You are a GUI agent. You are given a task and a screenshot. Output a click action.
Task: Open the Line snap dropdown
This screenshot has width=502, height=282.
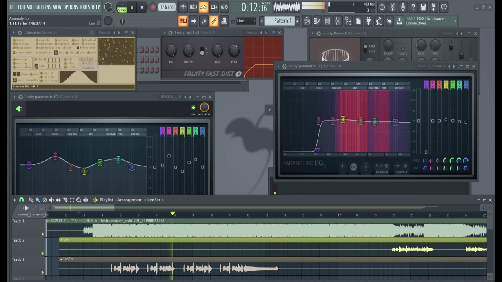coord(246,21)
